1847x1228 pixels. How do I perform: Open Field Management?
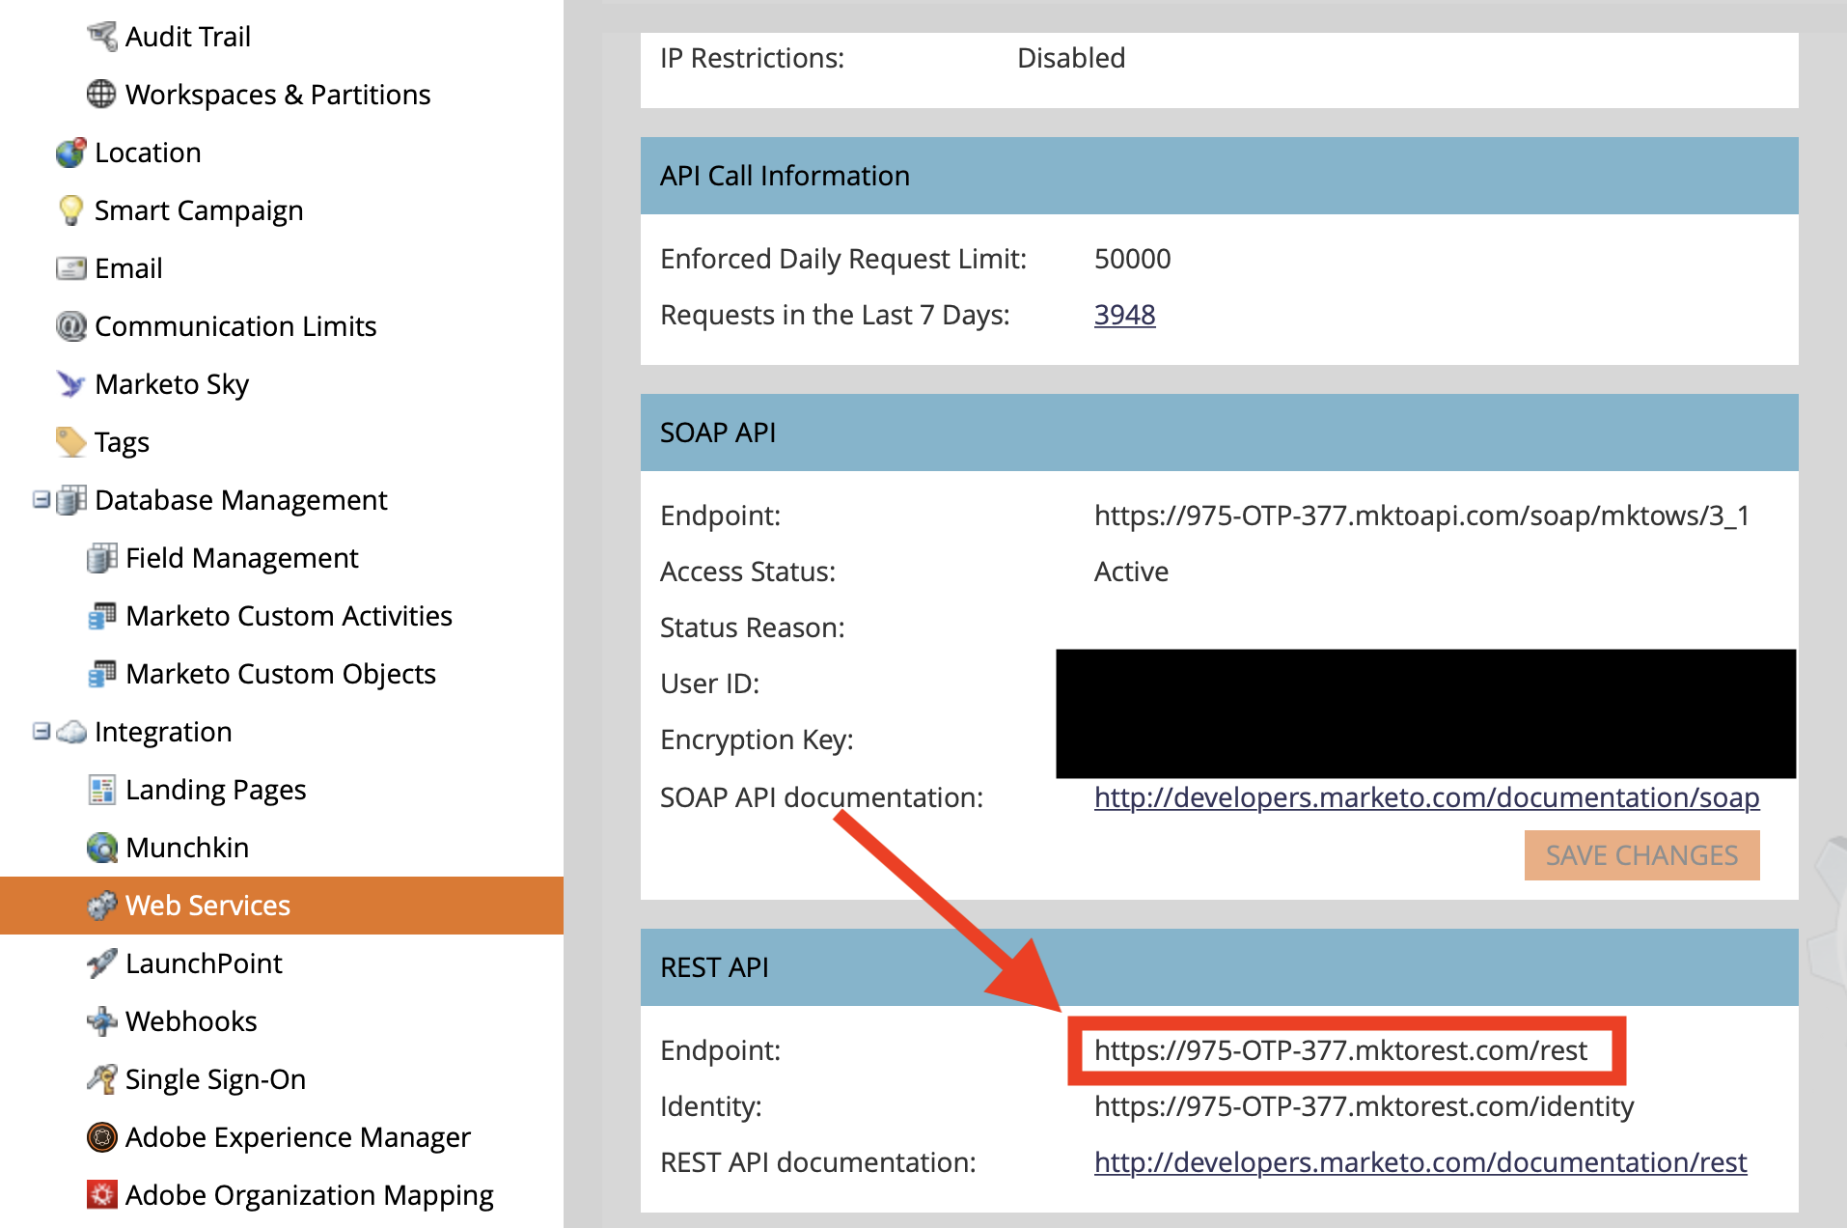[241, 558]
